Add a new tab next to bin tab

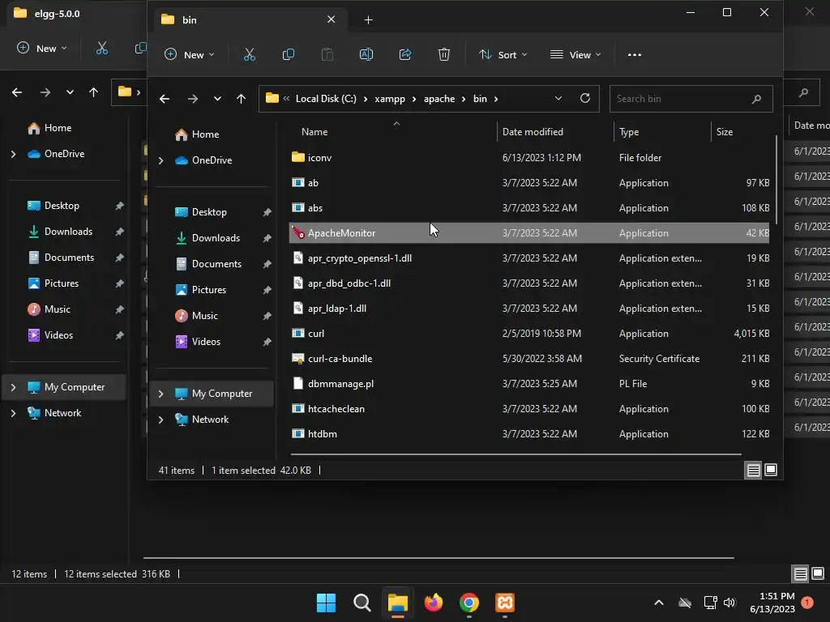click(x=369, y=19)
